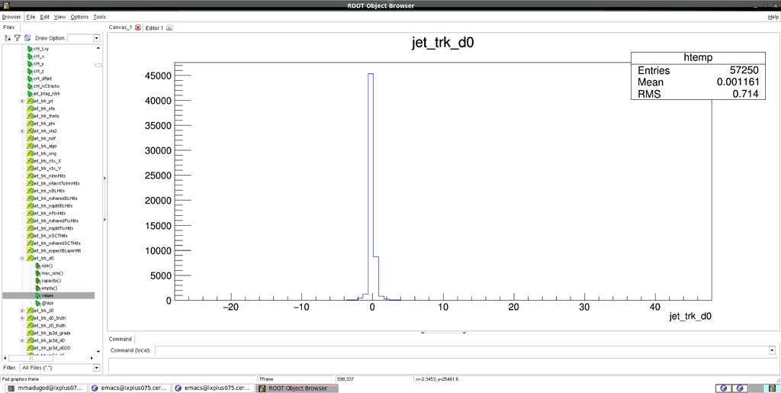The height and width of the screenshot is (393, 781).
Task: Open the Draw Option dropdown
Action: (x=97, y=38)
